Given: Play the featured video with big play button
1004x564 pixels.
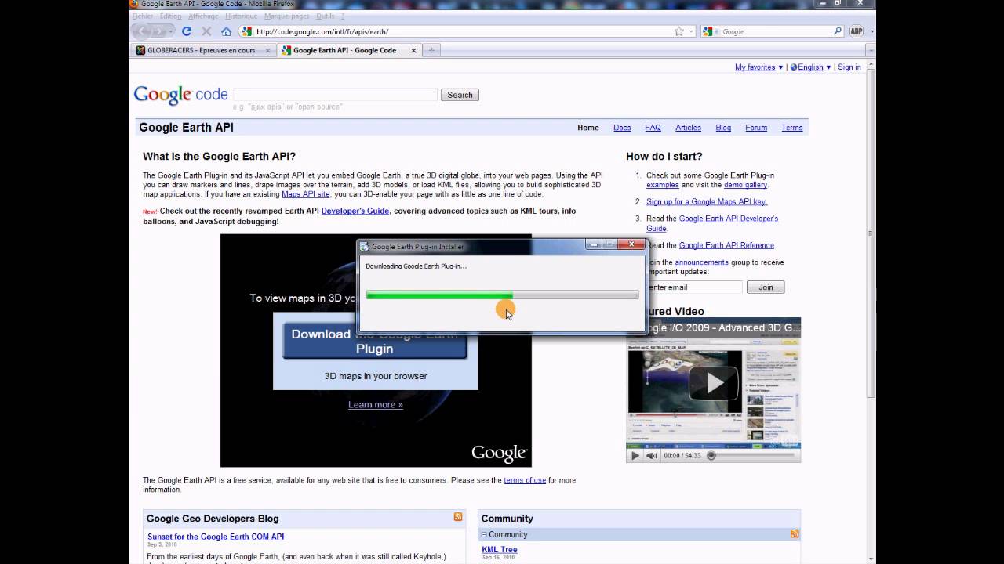Looking at the screenshot, I should point(713,383).
